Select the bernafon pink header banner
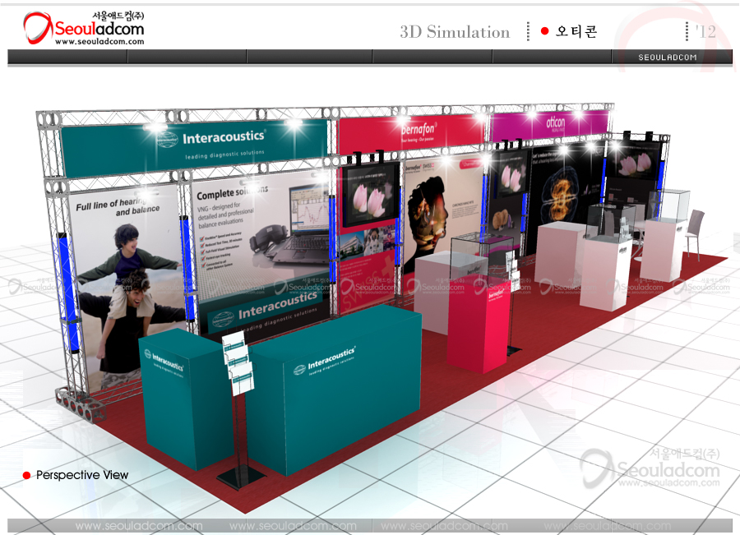The width and height of the screenshot is (740, 535). pos(409,132)
